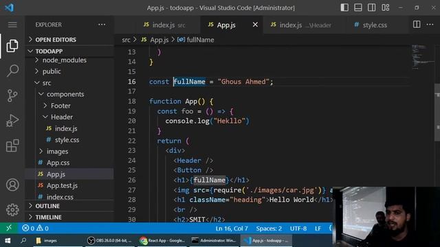Switch to React App Google Chrome taskbar item
The height and width of the screenshot is (247, 440).
[x=162, y=241]
